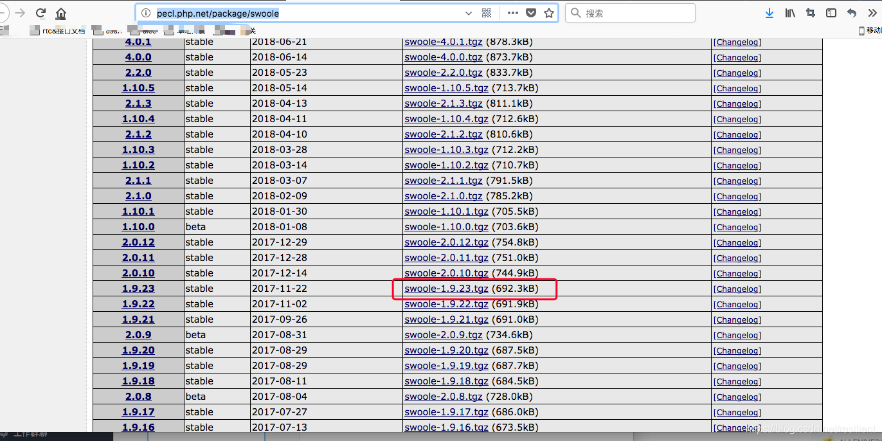
Task: Download swoole-2.2.0.tgz
Action: pyautogui.click(x=443, y=73)
